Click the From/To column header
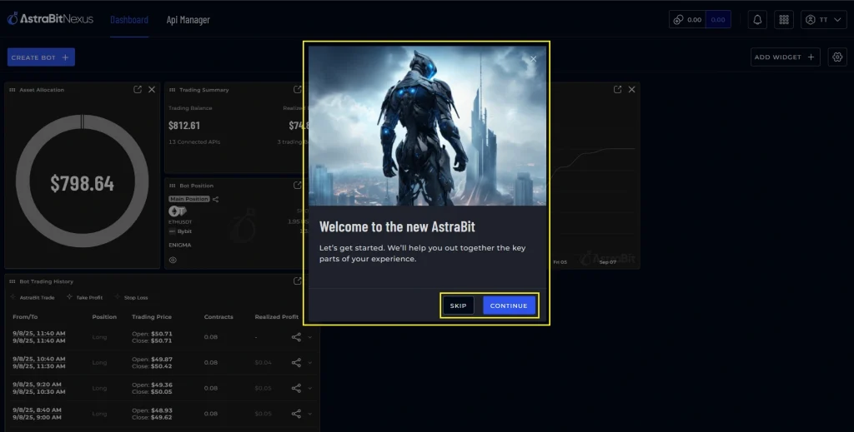The width and height of the screenshot is (854, 432). point(25,317)
